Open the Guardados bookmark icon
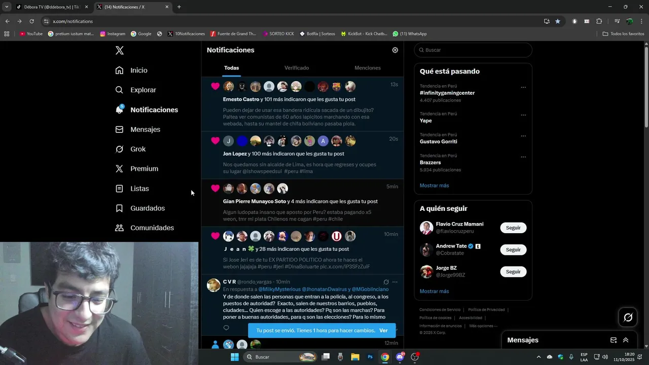The image size is (649, 365). tap(119, 208)
